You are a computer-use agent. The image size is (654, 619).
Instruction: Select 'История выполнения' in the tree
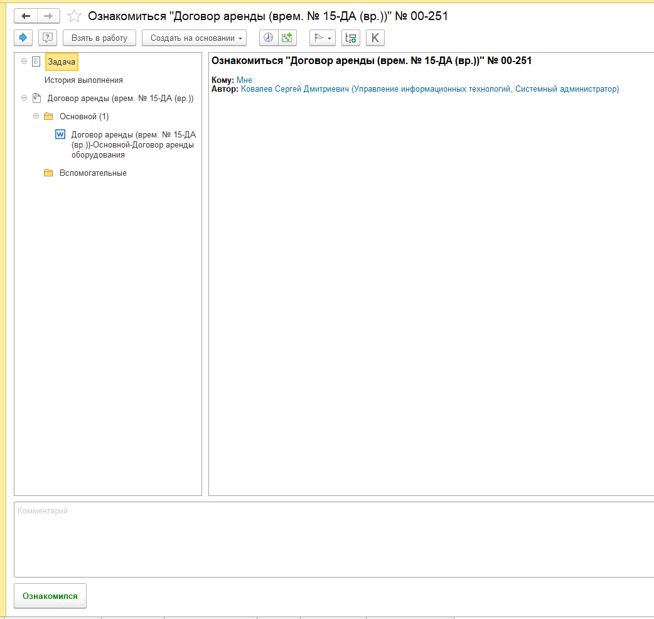83,80
